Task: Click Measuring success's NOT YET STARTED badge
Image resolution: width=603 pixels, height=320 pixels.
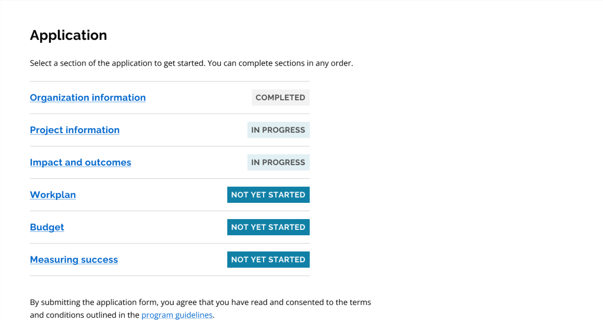Action: coord(268,259)
